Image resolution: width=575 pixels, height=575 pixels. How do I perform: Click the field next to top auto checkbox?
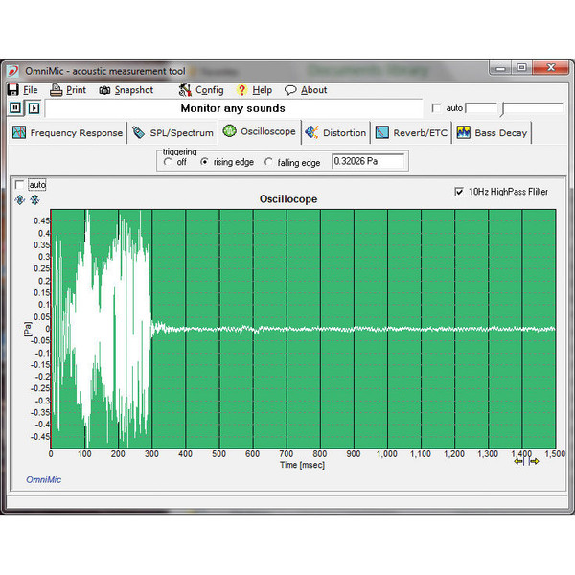click(x=481, y=107)
